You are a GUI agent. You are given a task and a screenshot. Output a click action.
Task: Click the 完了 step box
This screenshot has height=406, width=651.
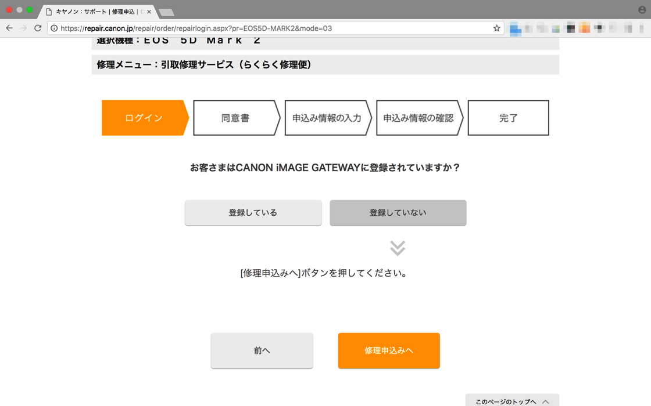pyautogui.click(x=508, y=118)
